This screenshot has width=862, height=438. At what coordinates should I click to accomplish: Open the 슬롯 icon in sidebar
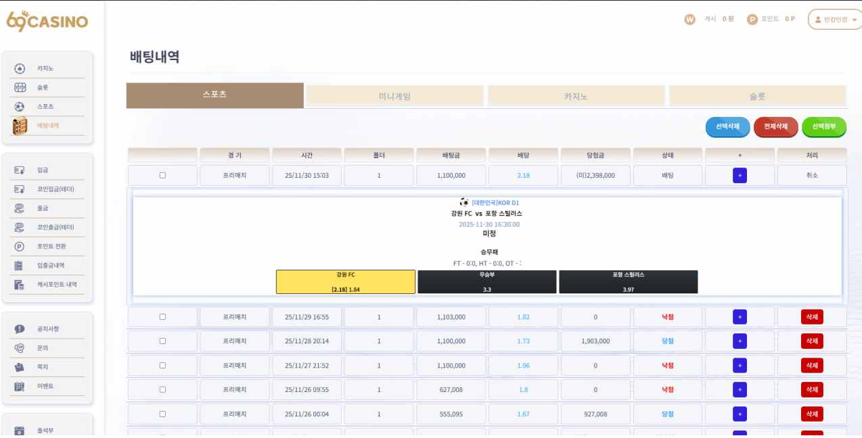tap(20, 87)
